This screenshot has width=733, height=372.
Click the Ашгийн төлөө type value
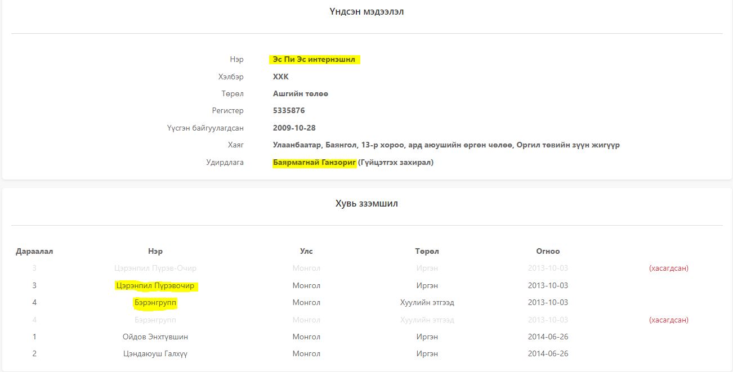coord(300,94)
